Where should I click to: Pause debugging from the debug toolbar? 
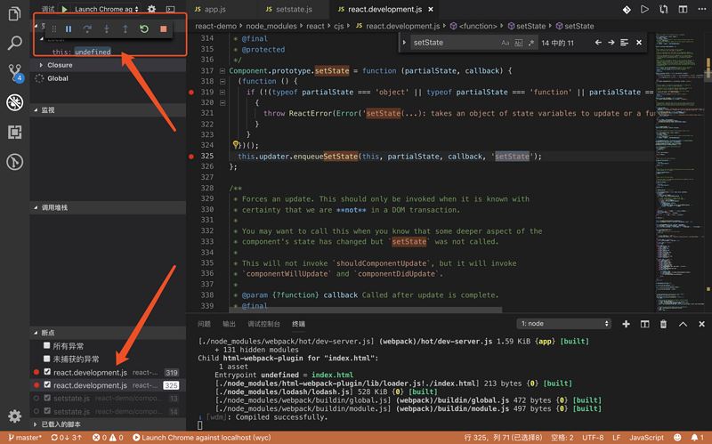[69, 29]
